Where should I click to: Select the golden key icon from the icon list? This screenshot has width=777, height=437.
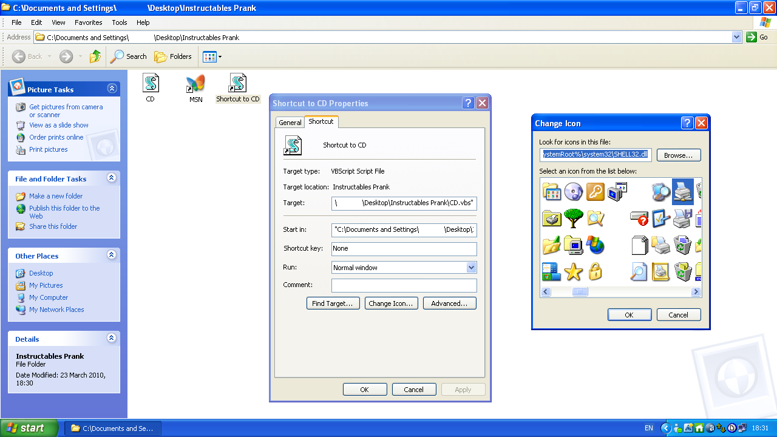pos(595,191)
